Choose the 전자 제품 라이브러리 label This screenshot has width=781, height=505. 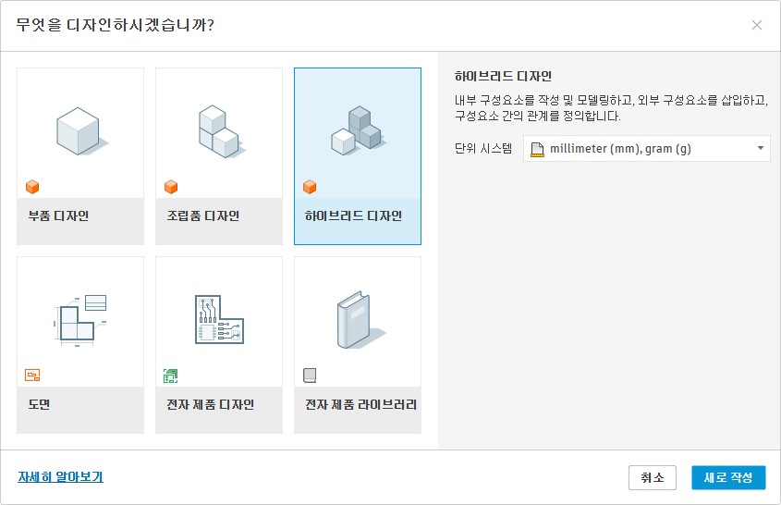[360, 405]
